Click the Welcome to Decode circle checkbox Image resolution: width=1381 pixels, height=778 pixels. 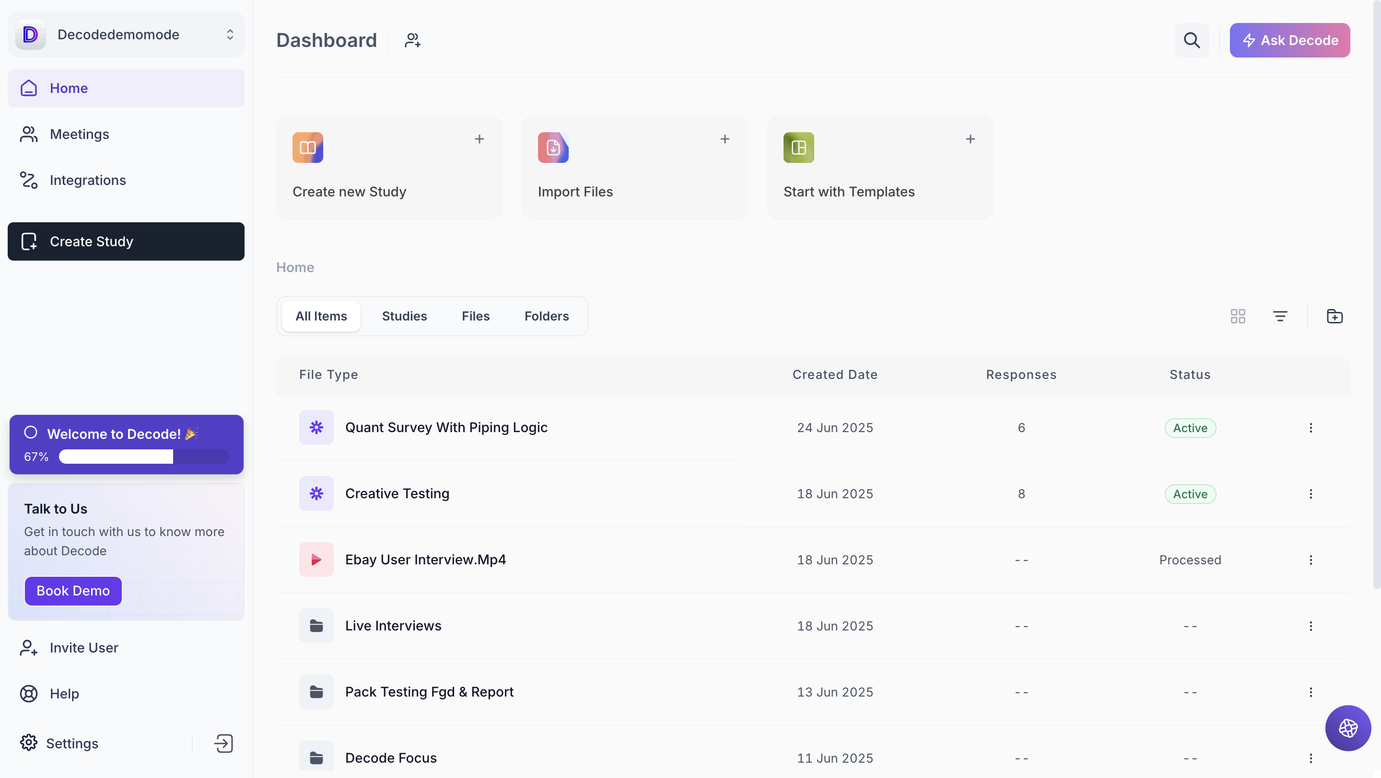coord(31,433)
